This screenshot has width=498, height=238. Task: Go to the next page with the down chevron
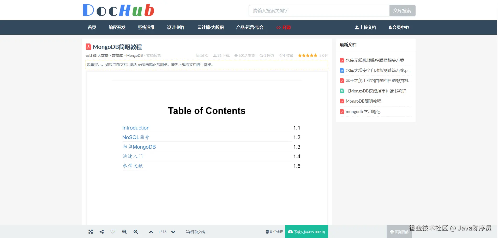point(173,232)
